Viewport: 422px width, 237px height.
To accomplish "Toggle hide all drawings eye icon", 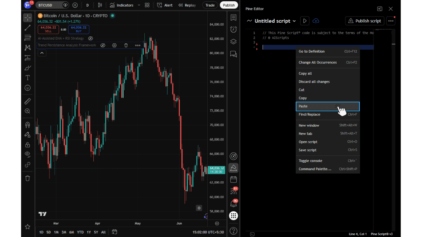I will coord(28,154).
